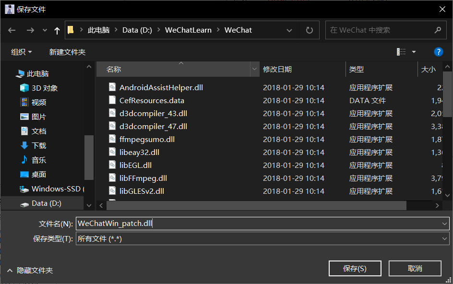Collapse folders with 隐藏文件夹

(30, 271)
